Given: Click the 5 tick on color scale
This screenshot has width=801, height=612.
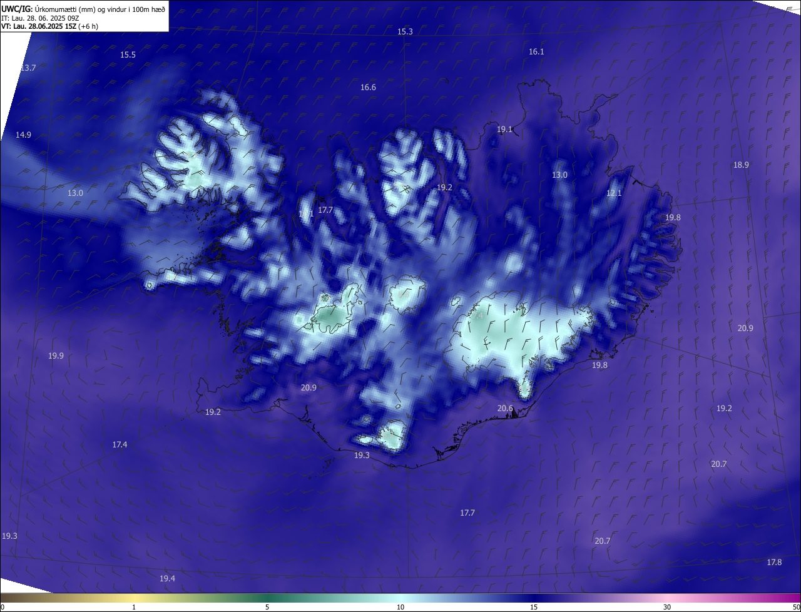Looking at the screenshot, I should click(267, 608).
